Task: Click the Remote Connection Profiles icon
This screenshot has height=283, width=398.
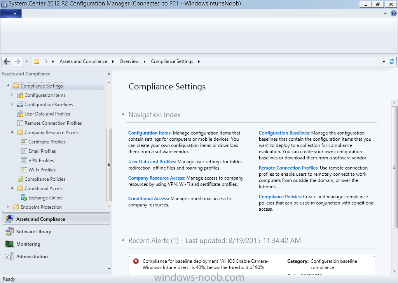Action: (x=20, y=123)
